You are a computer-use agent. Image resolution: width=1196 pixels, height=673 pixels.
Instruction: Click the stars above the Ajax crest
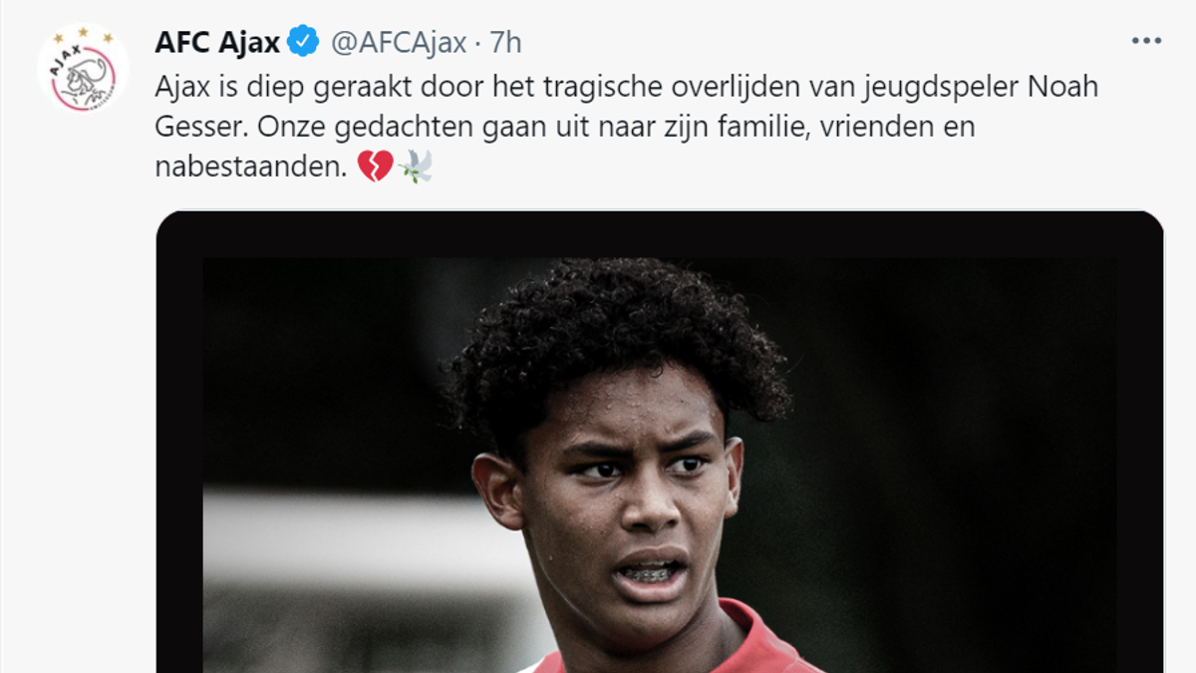tap(83, 35)
